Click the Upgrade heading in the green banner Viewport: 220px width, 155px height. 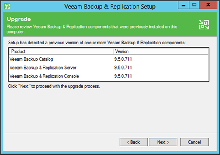[19, 19]
